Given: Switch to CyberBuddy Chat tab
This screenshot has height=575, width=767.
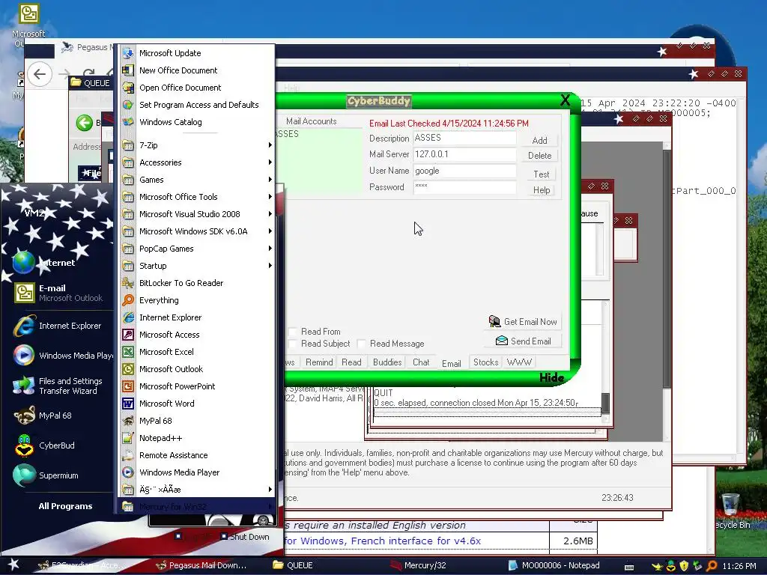Looking at the screenshot, I should coord(421,362).
